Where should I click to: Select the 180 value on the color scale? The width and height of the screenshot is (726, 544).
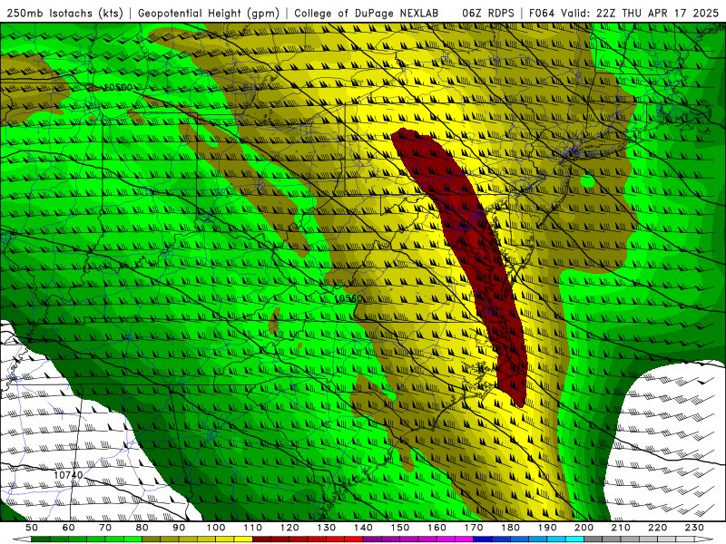coord(510,528)
